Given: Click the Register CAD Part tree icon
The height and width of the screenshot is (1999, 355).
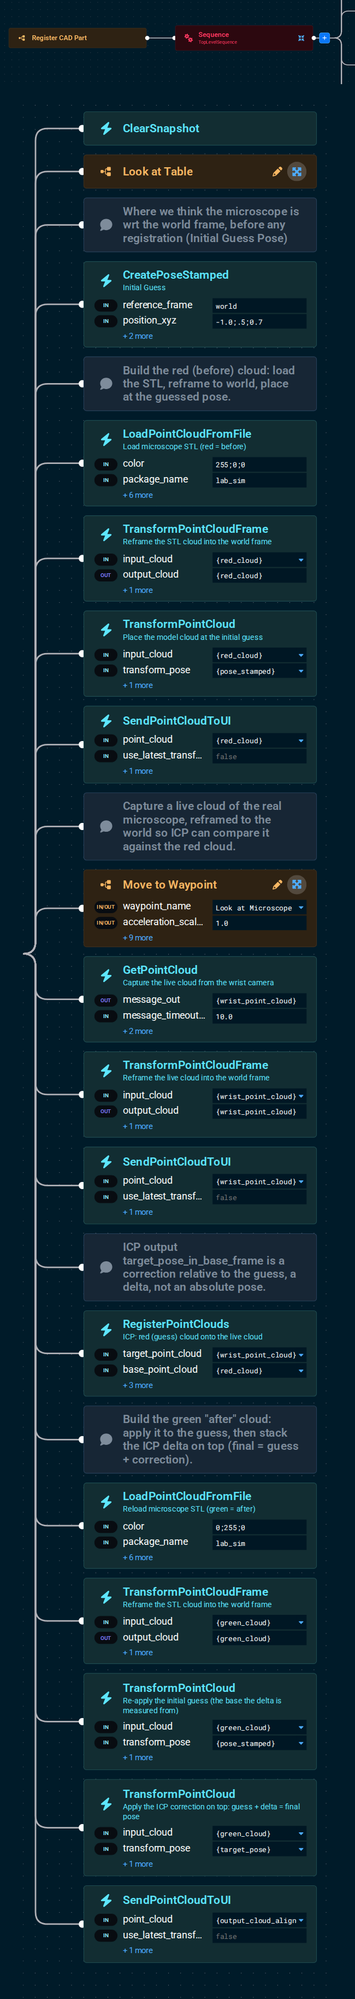Looking at the screenshot, I should click(x=22, y=37).
